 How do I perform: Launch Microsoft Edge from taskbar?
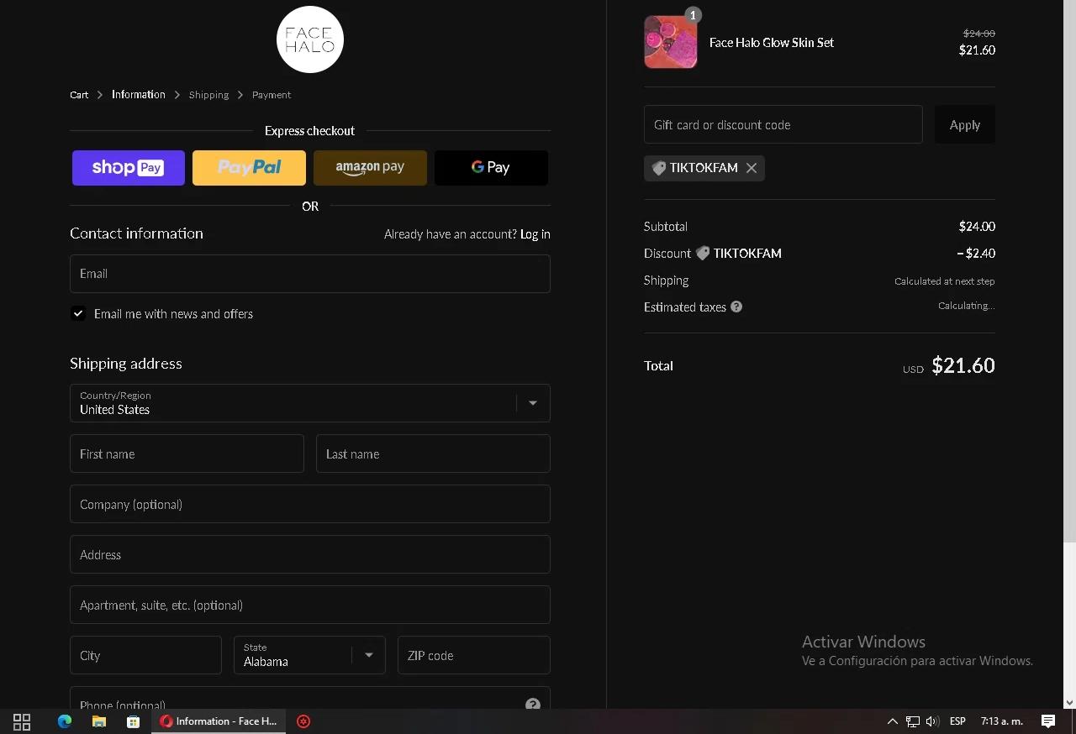[65, 721]
